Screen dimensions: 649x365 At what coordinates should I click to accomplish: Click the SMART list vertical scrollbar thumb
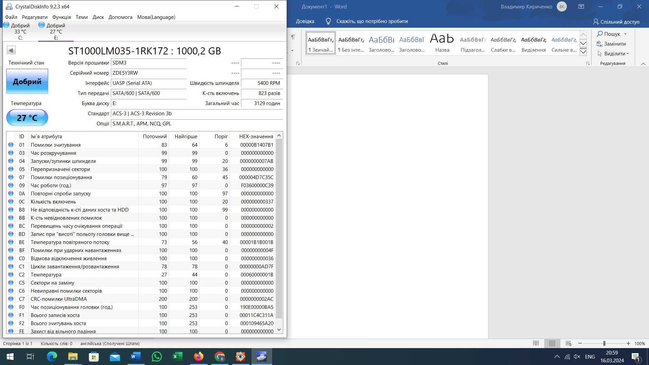coord(279,228)
